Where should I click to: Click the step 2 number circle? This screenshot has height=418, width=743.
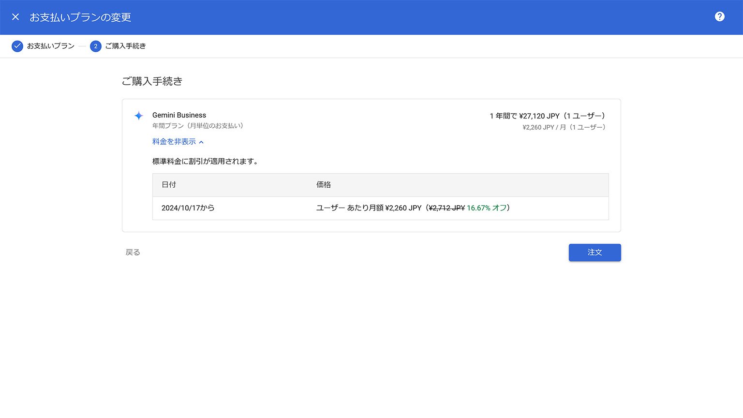[96, 46]
